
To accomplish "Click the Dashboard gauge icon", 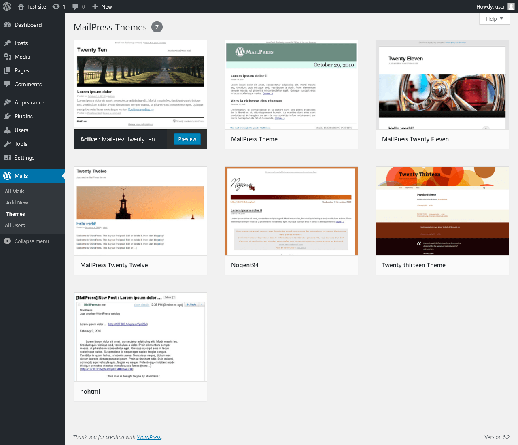I will click(7, 25).
